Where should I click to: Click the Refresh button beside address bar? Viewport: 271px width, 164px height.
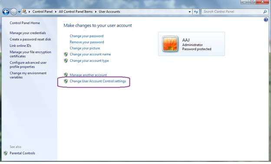[196, 12]
